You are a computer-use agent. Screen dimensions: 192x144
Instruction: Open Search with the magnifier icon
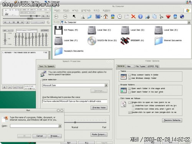click(x=83, y=17)
